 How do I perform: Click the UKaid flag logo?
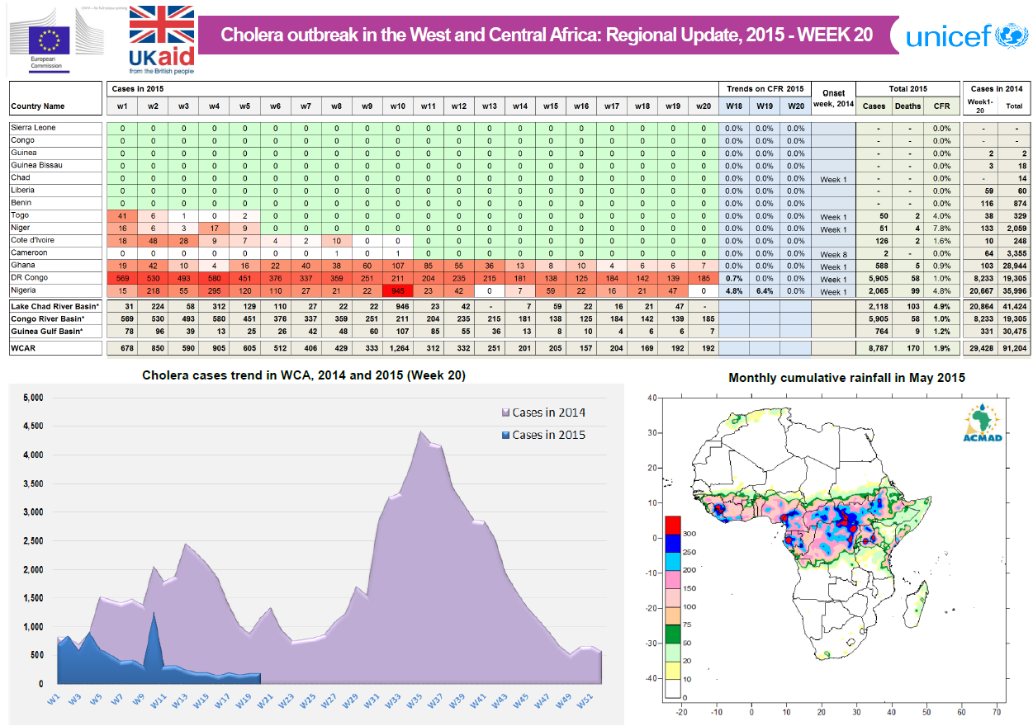[162, 39]
